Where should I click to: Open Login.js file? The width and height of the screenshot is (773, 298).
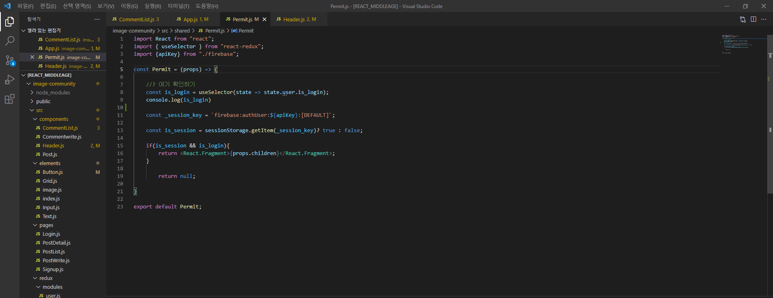pos(63,234)
